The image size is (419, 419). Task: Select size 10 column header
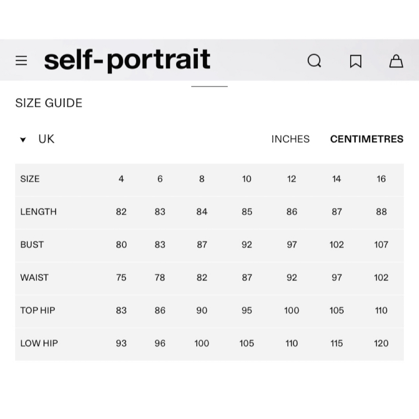(x=247, y=179)
